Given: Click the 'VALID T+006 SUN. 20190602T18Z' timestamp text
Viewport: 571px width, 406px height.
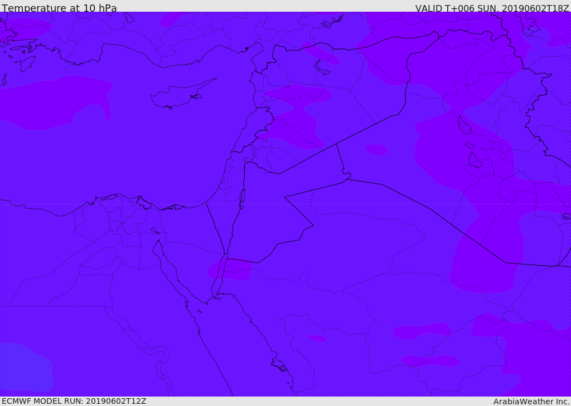Looking at the screenshot, I should tap(492, 8).
